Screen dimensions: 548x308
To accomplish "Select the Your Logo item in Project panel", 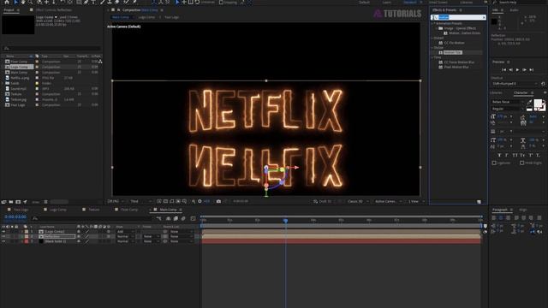I will 17,104.
